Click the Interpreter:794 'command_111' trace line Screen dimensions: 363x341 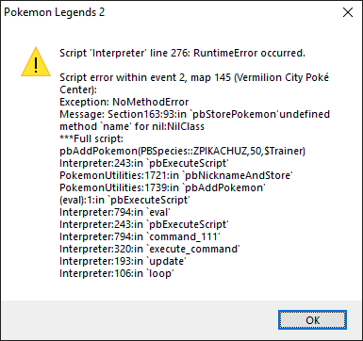(x=140, y=236)
